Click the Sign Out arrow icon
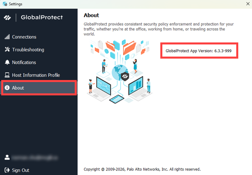The height and width of the screenshot is (175, 252). coord(7,170)
